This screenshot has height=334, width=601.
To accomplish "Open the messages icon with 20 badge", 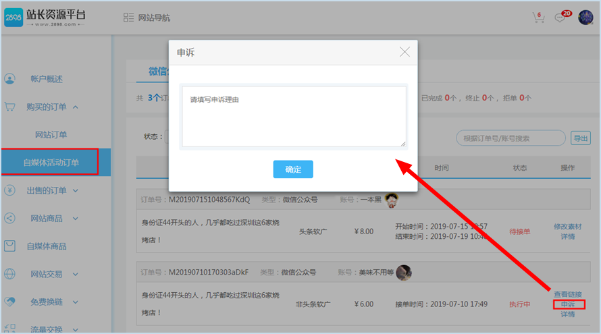I will point(560,18).
